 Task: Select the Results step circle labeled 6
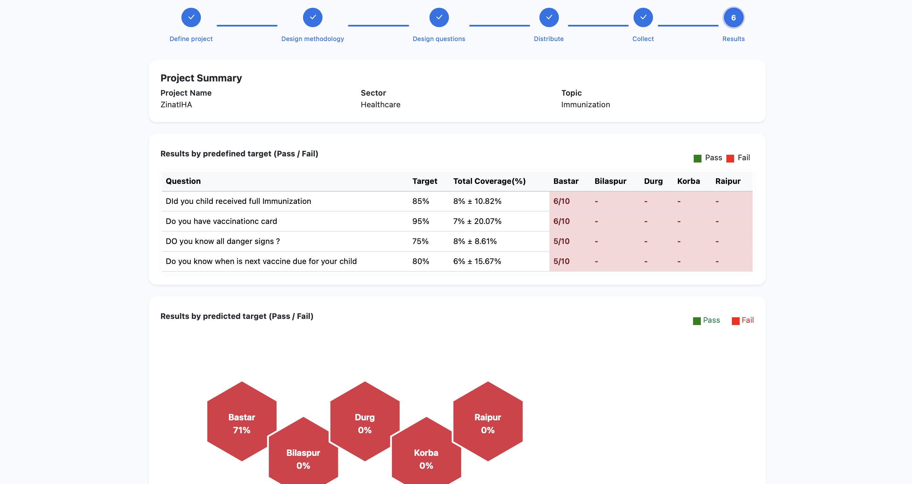coord(733,17)
